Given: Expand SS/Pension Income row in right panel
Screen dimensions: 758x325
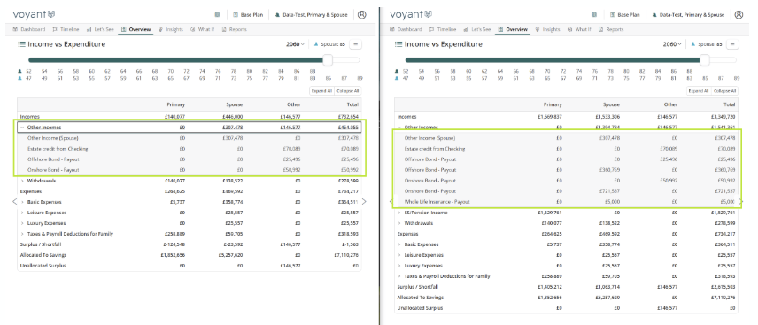Looking at the screenshot, I should click(399, 213).
